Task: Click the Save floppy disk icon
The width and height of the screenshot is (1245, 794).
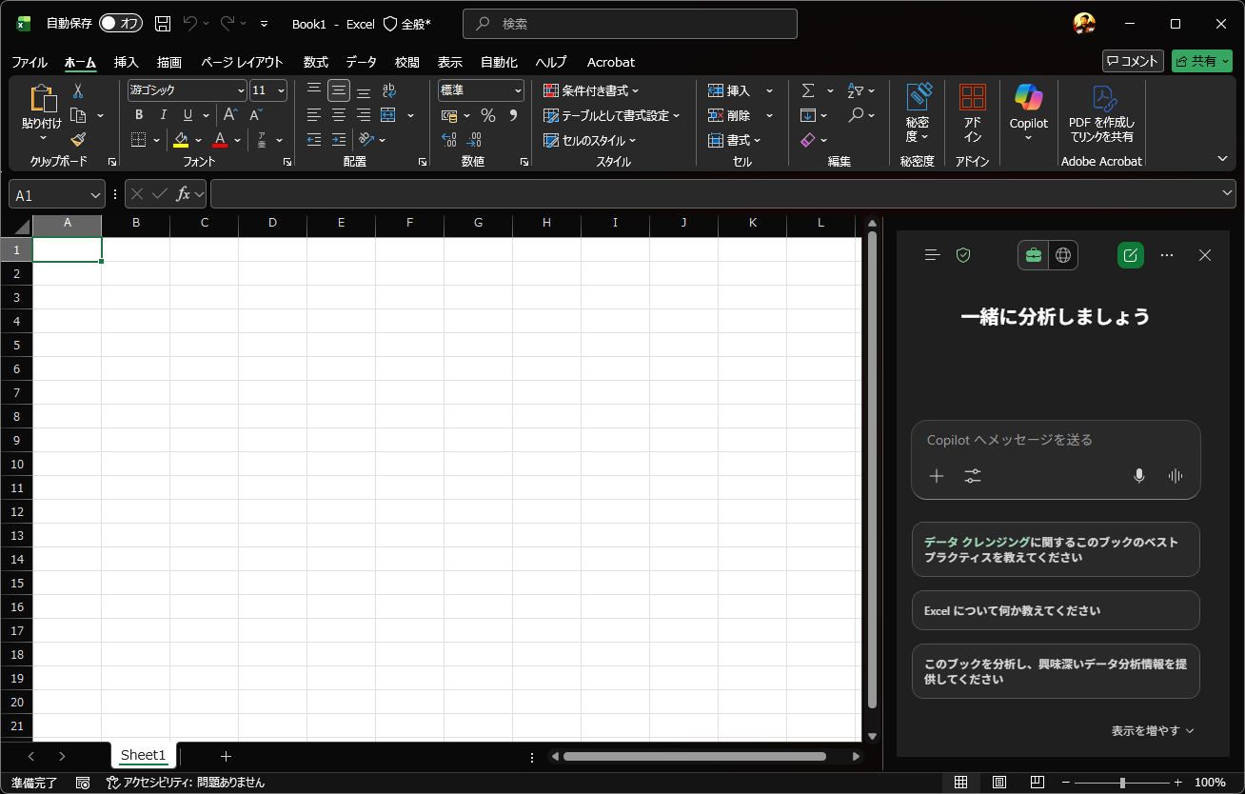Action: [x=163, y=24]
